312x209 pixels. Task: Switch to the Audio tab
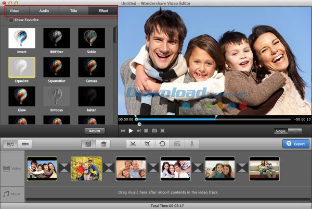pos(44,11)
